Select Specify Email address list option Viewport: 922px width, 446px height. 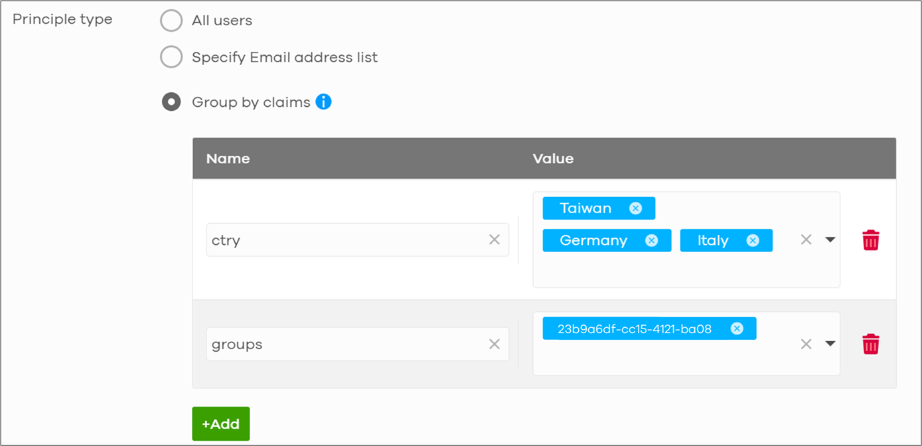pyautogui.click(x=171, y=58)
